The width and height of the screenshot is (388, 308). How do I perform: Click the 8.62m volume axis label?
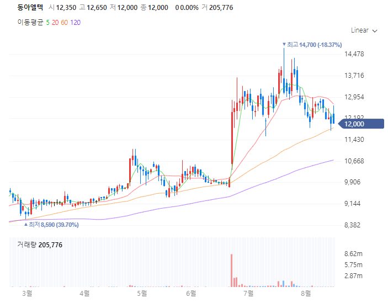[x=353, y=254]
